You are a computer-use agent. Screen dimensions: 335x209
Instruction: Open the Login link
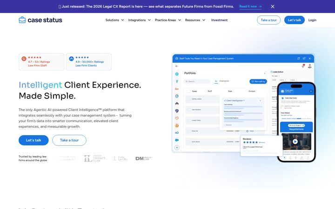tap(312, 20)
